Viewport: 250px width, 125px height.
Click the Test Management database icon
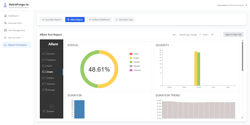click(x=5, y=30)
